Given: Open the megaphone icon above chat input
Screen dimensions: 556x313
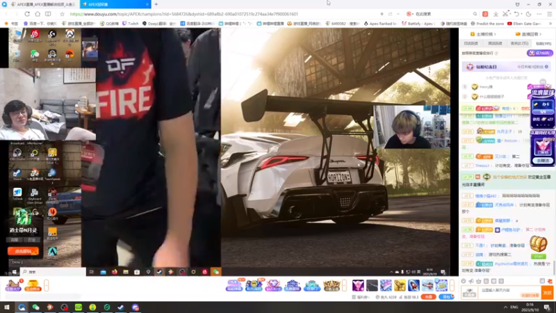Looking at the screenshot, I should click(x=471, y=281).
